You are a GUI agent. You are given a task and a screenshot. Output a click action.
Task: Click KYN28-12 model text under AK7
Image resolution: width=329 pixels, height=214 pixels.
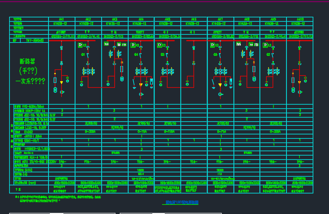click(219, 24)
